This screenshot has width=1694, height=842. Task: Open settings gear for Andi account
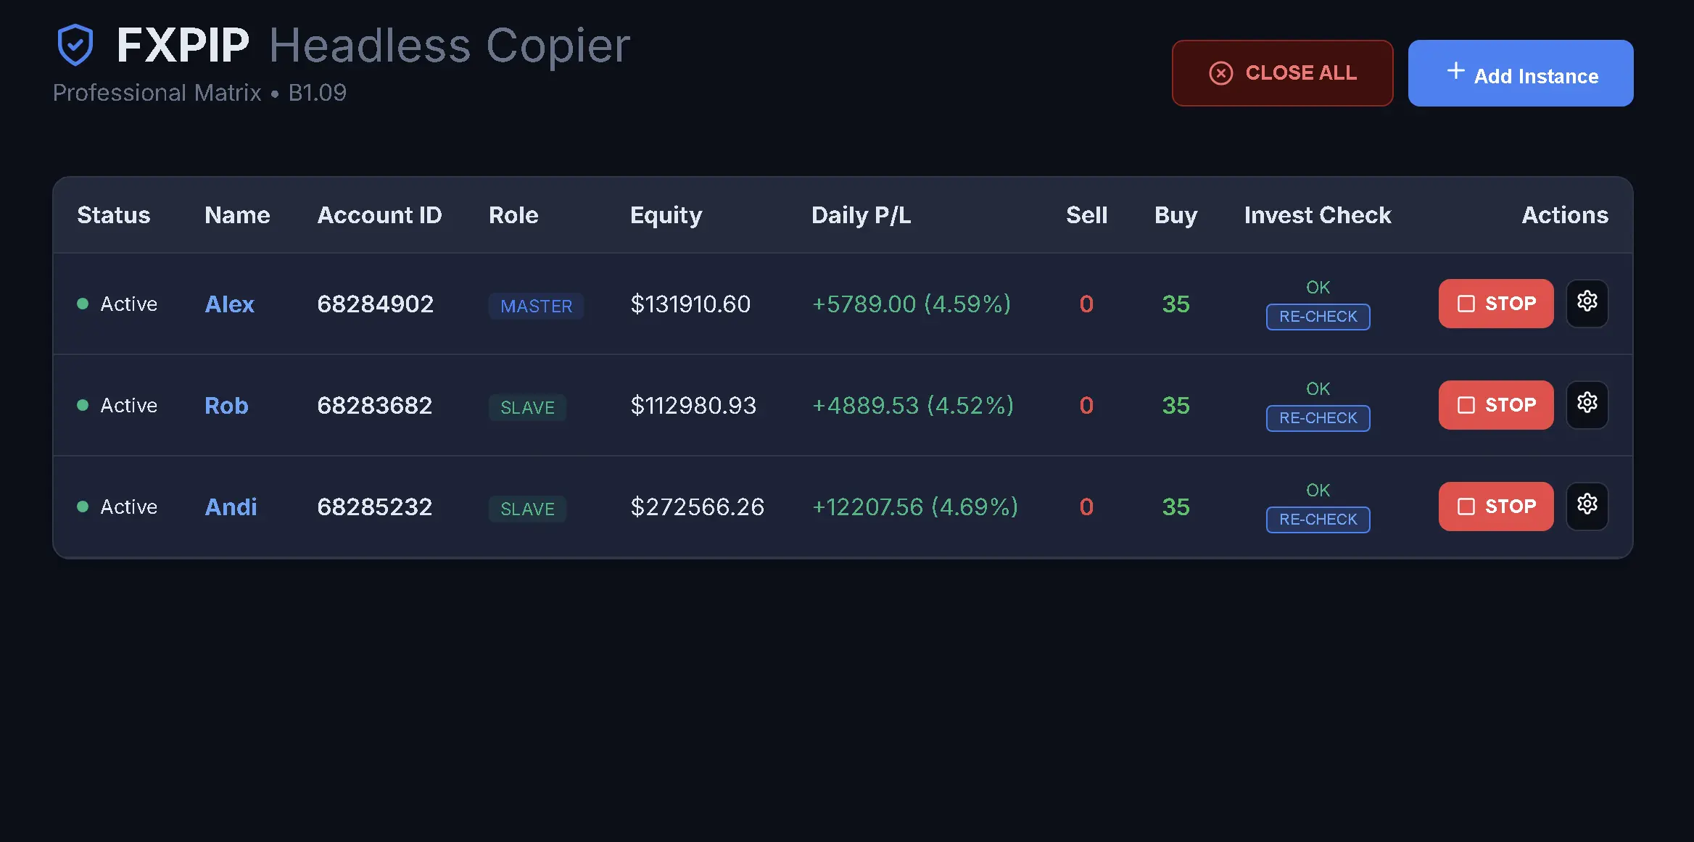click(x=1587, y=506)
